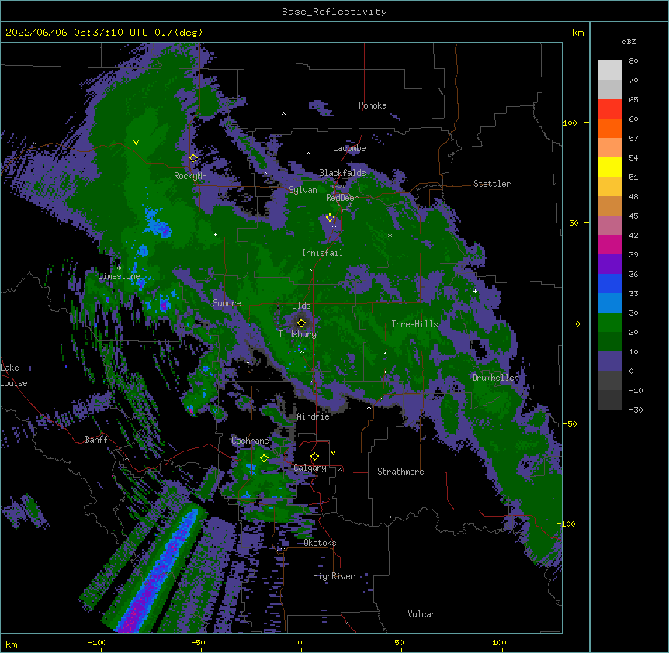Click the Banff town label
The height and width of the screenshot is (653, 669).
click(x=96, y=440)
